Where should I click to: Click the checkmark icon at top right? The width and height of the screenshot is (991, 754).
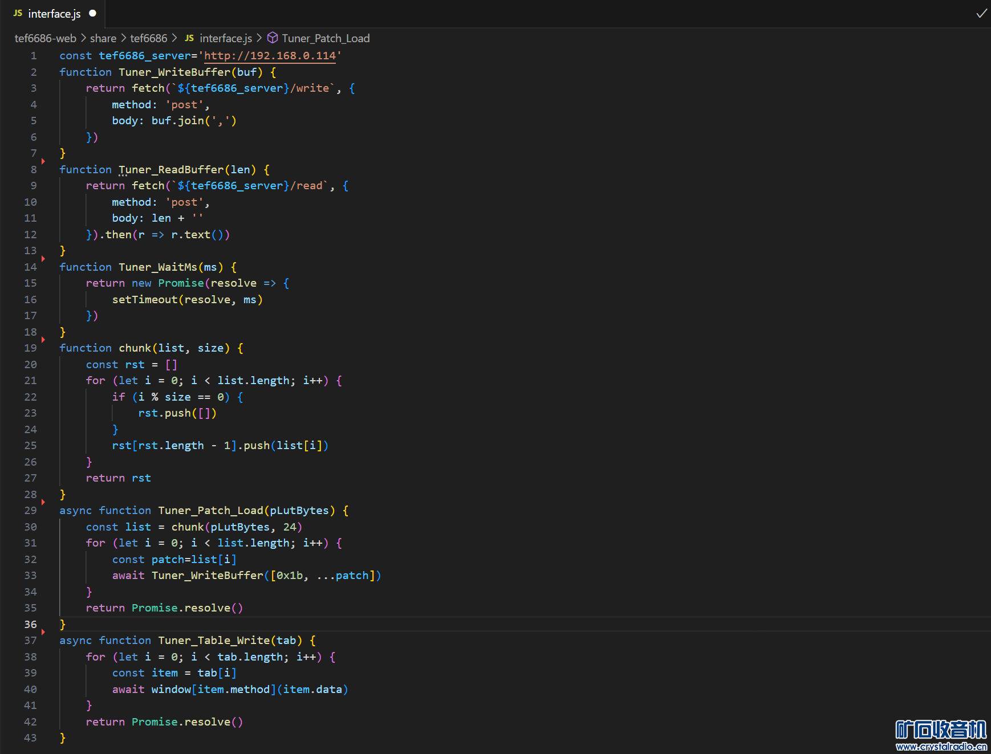pyautogui.click(x=981, y=13)
